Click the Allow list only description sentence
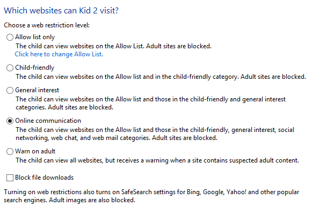The height and width of the screenshot is (214, 321). [x=114, y=46]
